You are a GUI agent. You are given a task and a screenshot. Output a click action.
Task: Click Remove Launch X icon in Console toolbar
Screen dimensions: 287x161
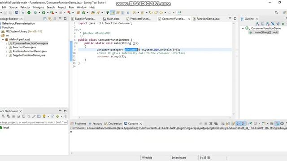click(x=211, y=123)
